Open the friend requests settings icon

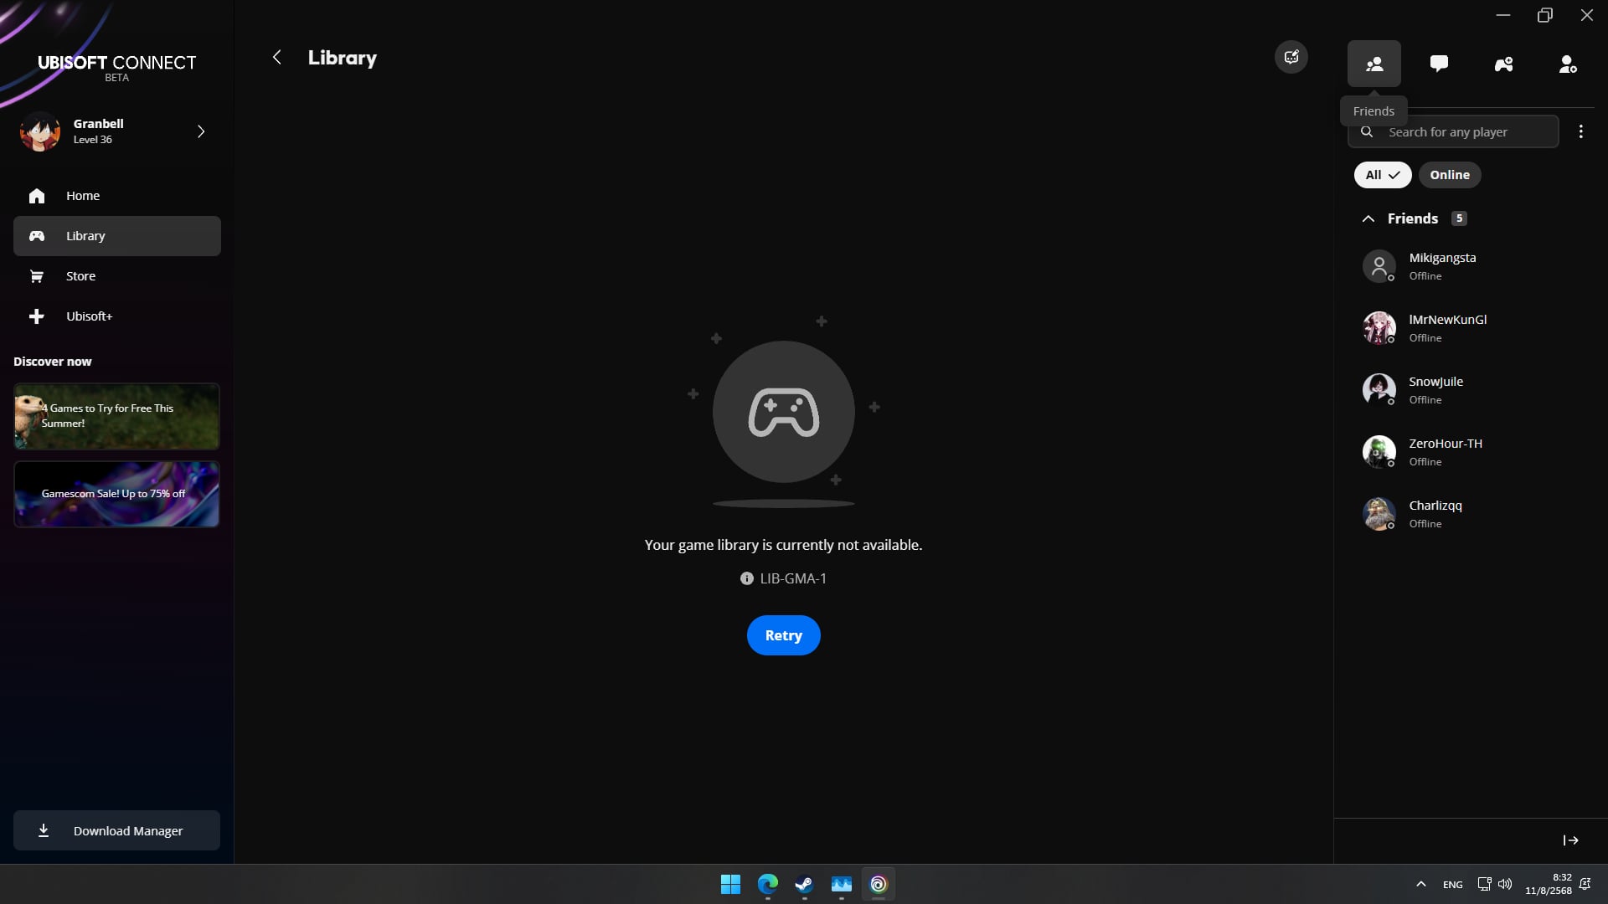click(1568, 64)
